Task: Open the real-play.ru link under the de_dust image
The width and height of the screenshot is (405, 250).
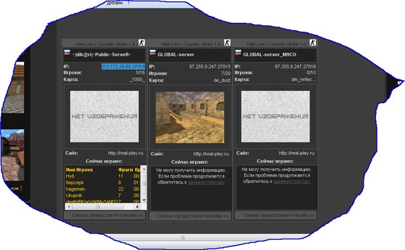Action: [x=211, y=154]
